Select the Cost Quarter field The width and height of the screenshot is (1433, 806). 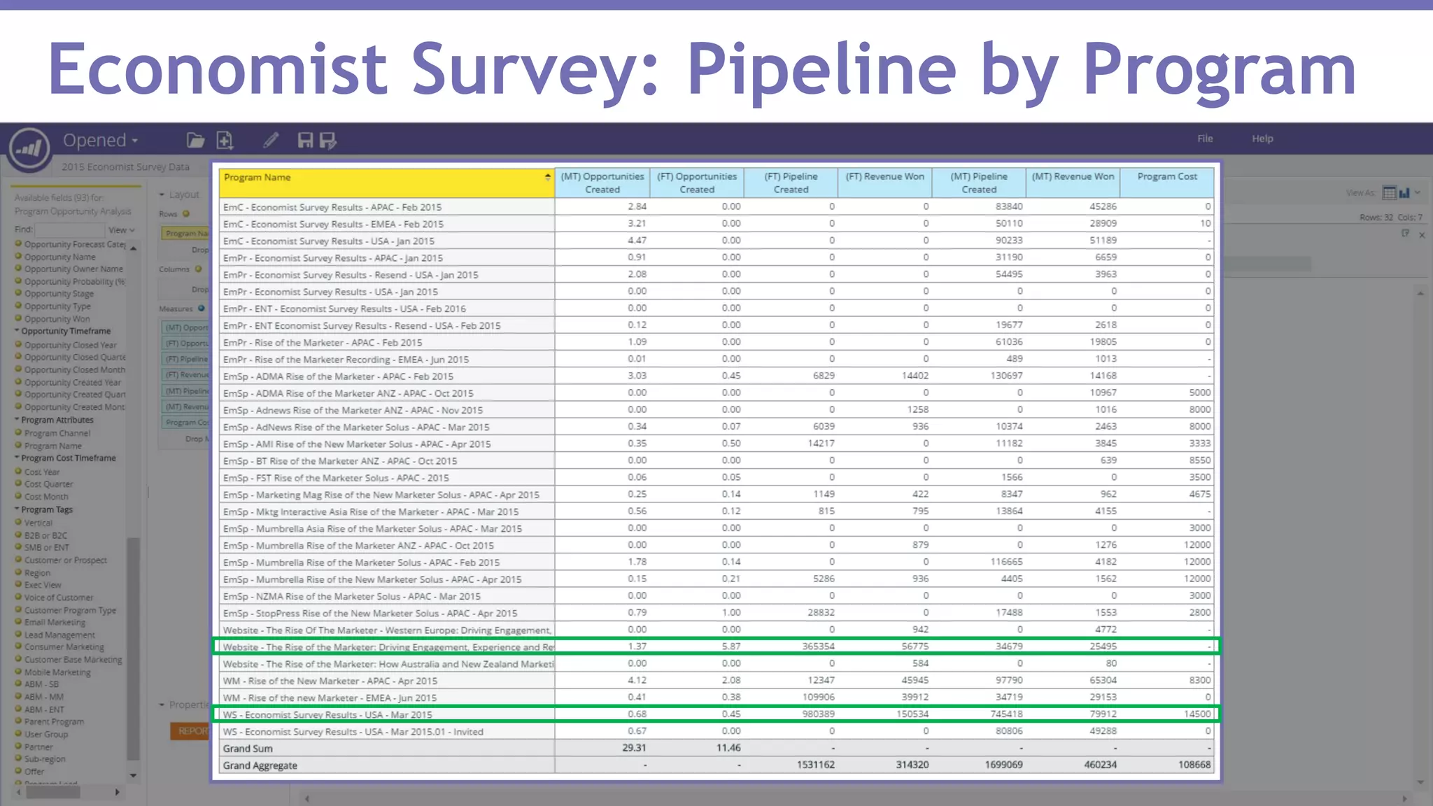point(48,484)
